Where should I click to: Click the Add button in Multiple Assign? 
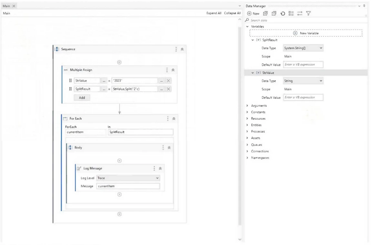[82, 97]
